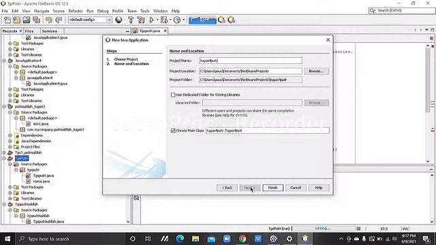Click the New Project toolbar icon

16,20
